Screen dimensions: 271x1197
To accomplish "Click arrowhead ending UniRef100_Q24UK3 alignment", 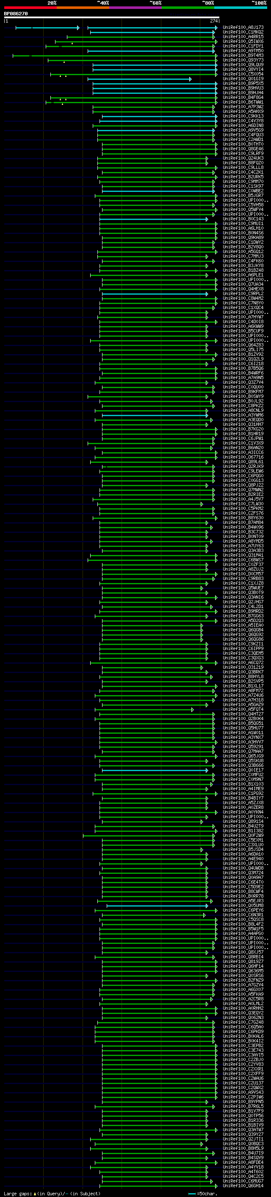I will (207, 158).
